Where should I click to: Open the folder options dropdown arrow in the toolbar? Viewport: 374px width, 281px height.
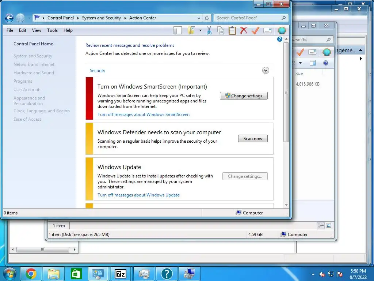(x=200, y=30)
